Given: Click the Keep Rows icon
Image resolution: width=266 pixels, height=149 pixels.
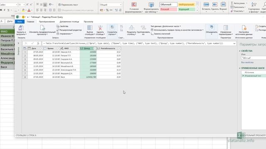Looking at the screenshot, I should 112,28.
